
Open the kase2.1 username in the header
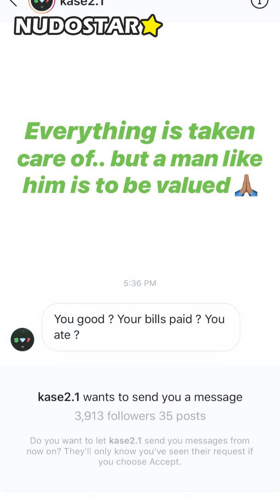coord(82,3)
